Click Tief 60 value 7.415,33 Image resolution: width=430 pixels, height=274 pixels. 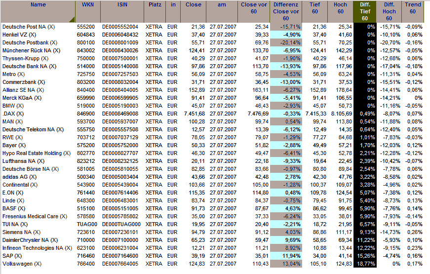point(316,114)
